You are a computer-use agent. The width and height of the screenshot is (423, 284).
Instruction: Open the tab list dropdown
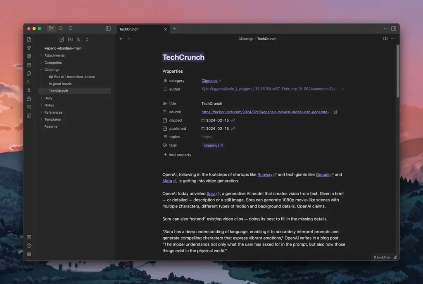(385, 29)
